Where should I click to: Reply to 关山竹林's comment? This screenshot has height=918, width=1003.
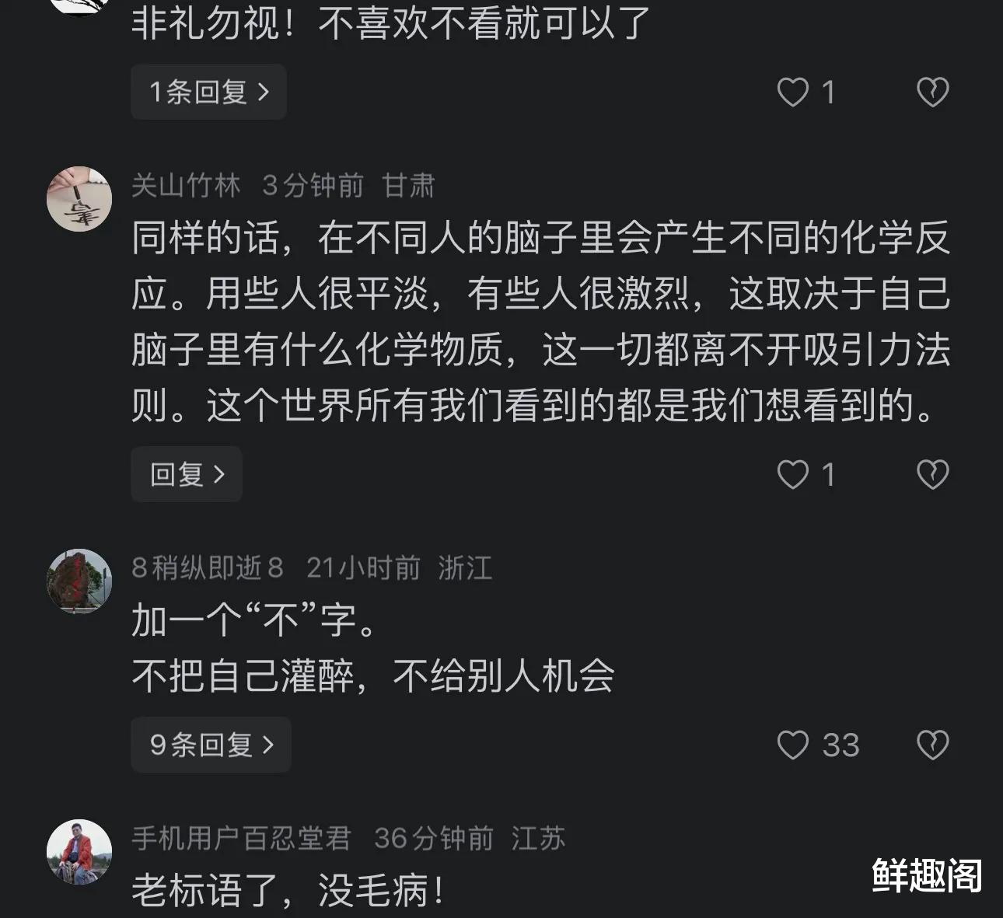coord(187,474)
